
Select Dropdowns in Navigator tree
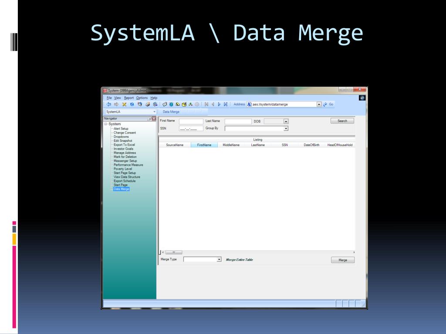[121, 137]
